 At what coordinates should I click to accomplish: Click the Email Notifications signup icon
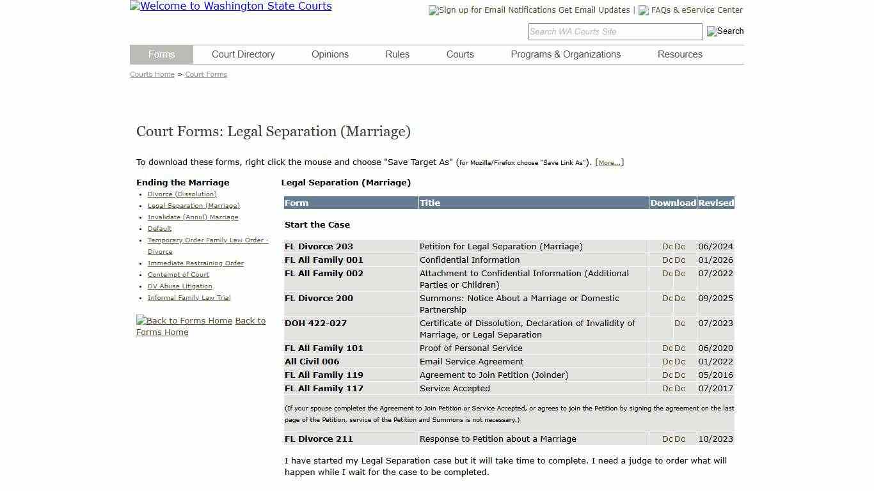[x=433, y=10]
